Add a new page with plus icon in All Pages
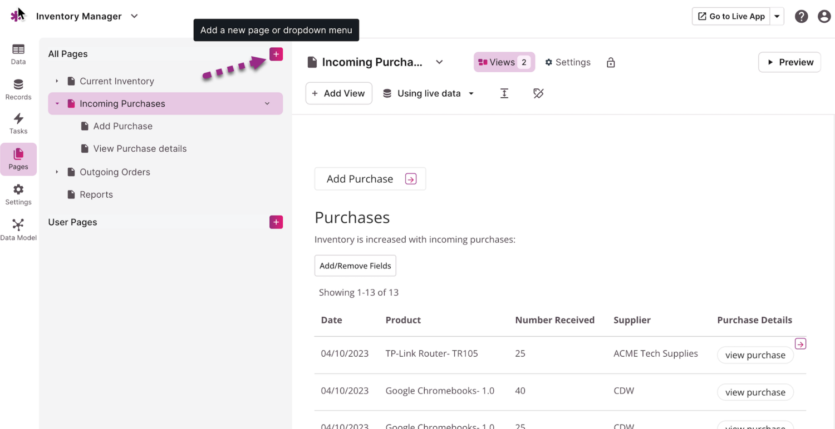 [x=276, y=54]
